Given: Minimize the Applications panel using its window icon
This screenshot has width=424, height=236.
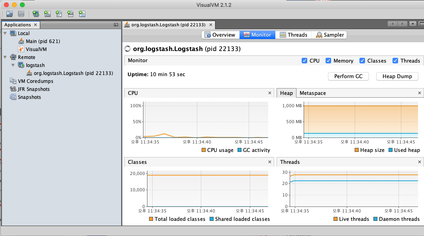Looking at the screenshot, I should coord(116,25).
